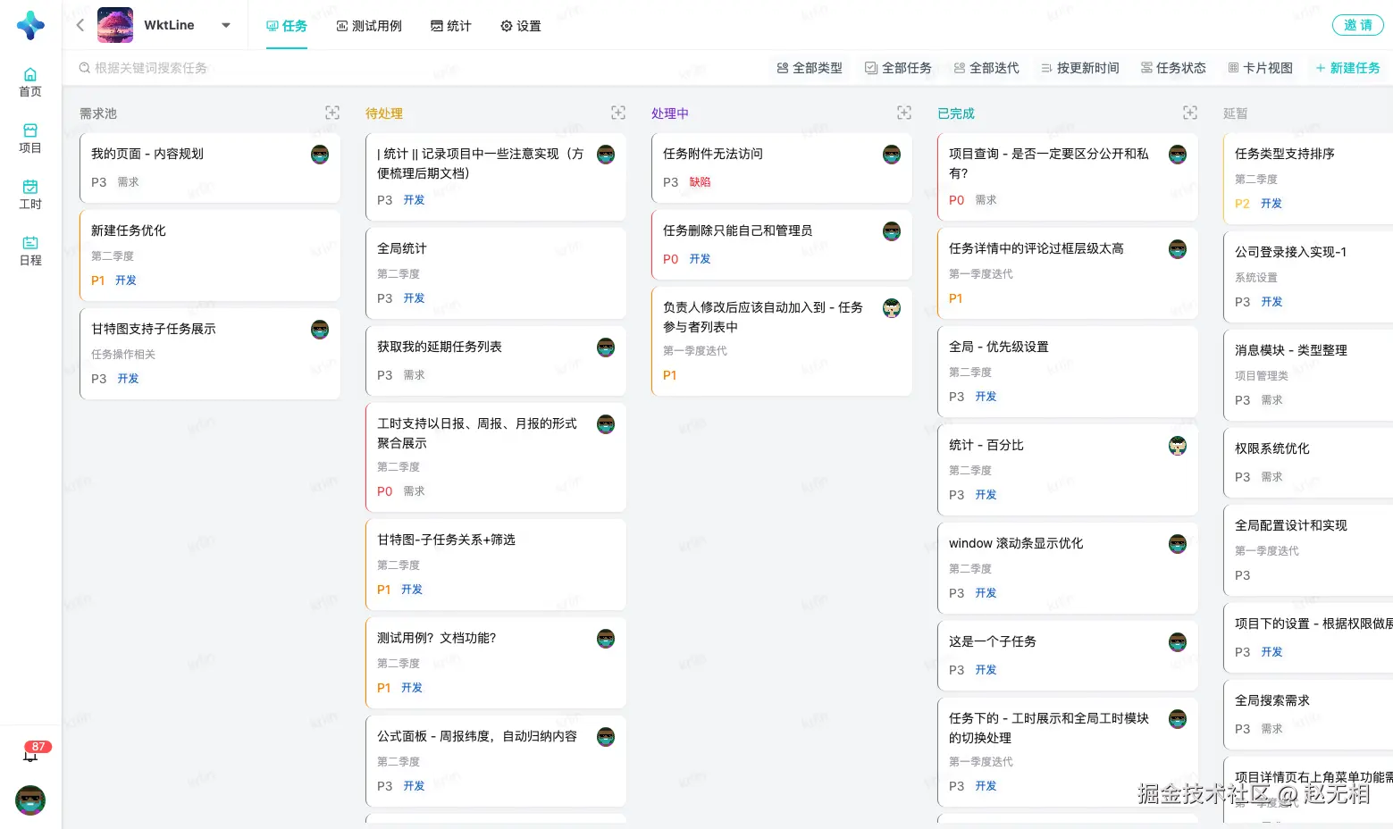Screen dimensions: 1393x829
Task: Open the 任务删除只能自己和管理员 task card
Action: click(782, 245)
